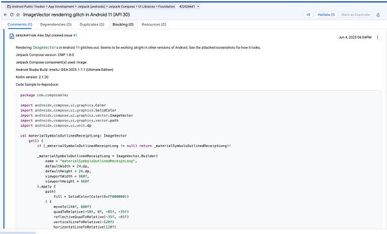The height and width of the screenshot is (234, 387).
Task: Open Jetpack (androidx) breadcrumb
Action: 92,6
